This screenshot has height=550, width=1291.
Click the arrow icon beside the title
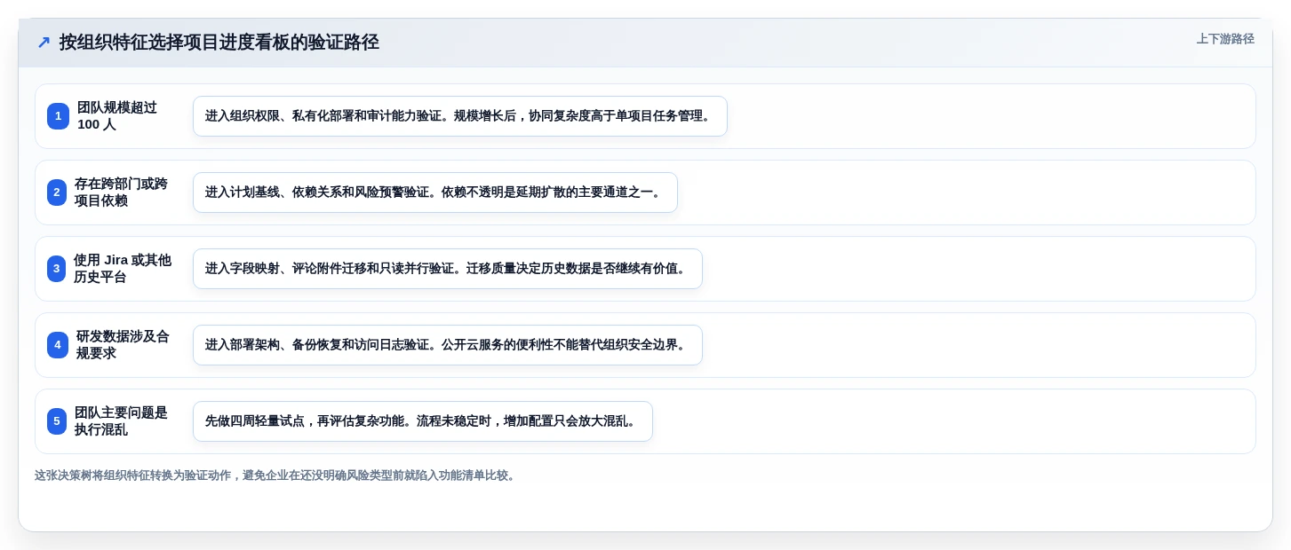coord(44,43)
